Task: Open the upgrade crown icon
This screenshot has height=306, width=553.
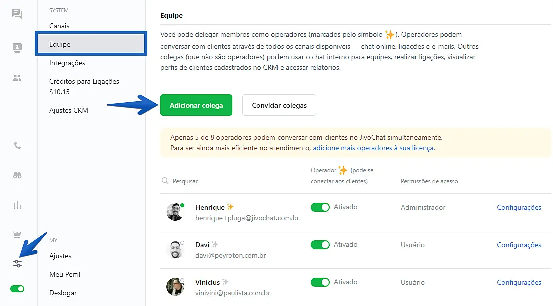Action: click(x=17, y=234)
